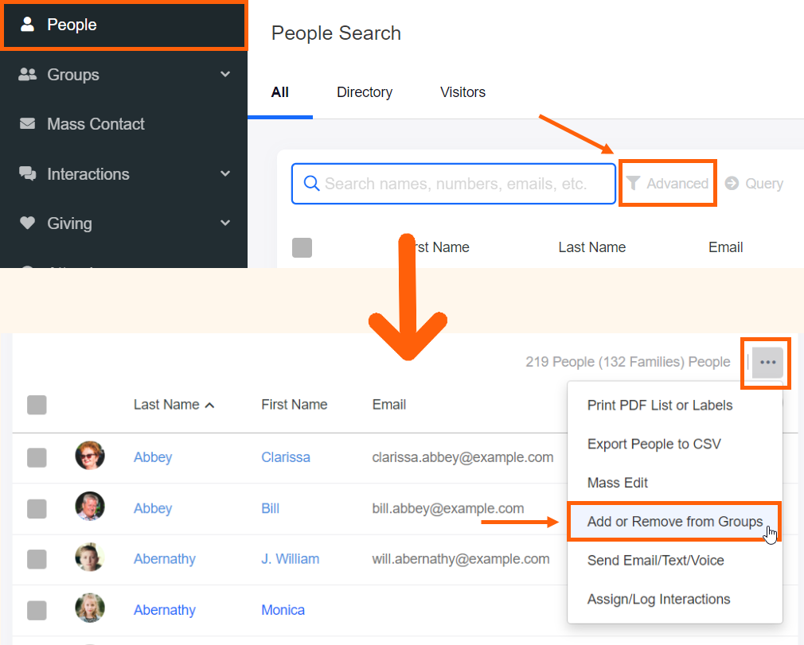Check the box next to Clarissa Abbey
804x645 pixels.
point(37,457)
